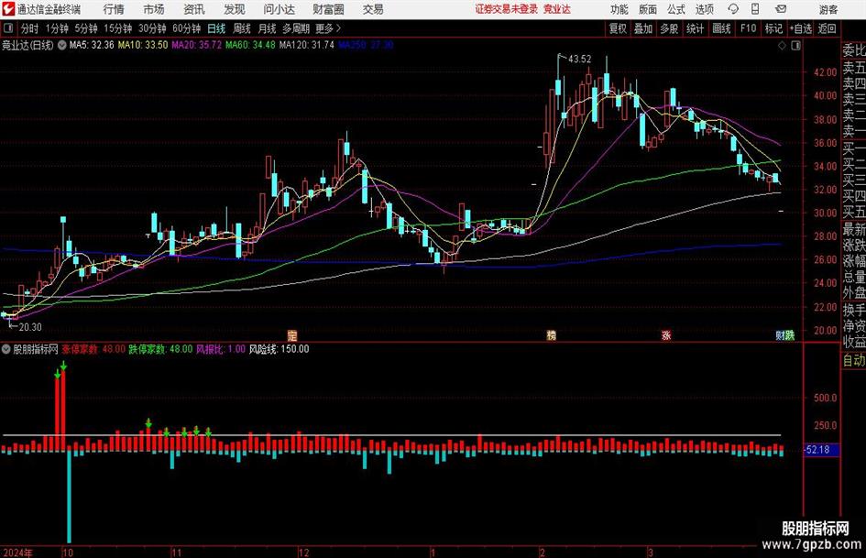
Task: Click the 标记 mark button
Action: pyautogui.click(x=773, y=28)
